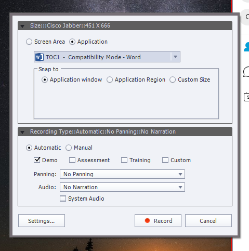Choose Application Region snap option
The width and height of the screenshot is (249, 251).
(110, 80)
